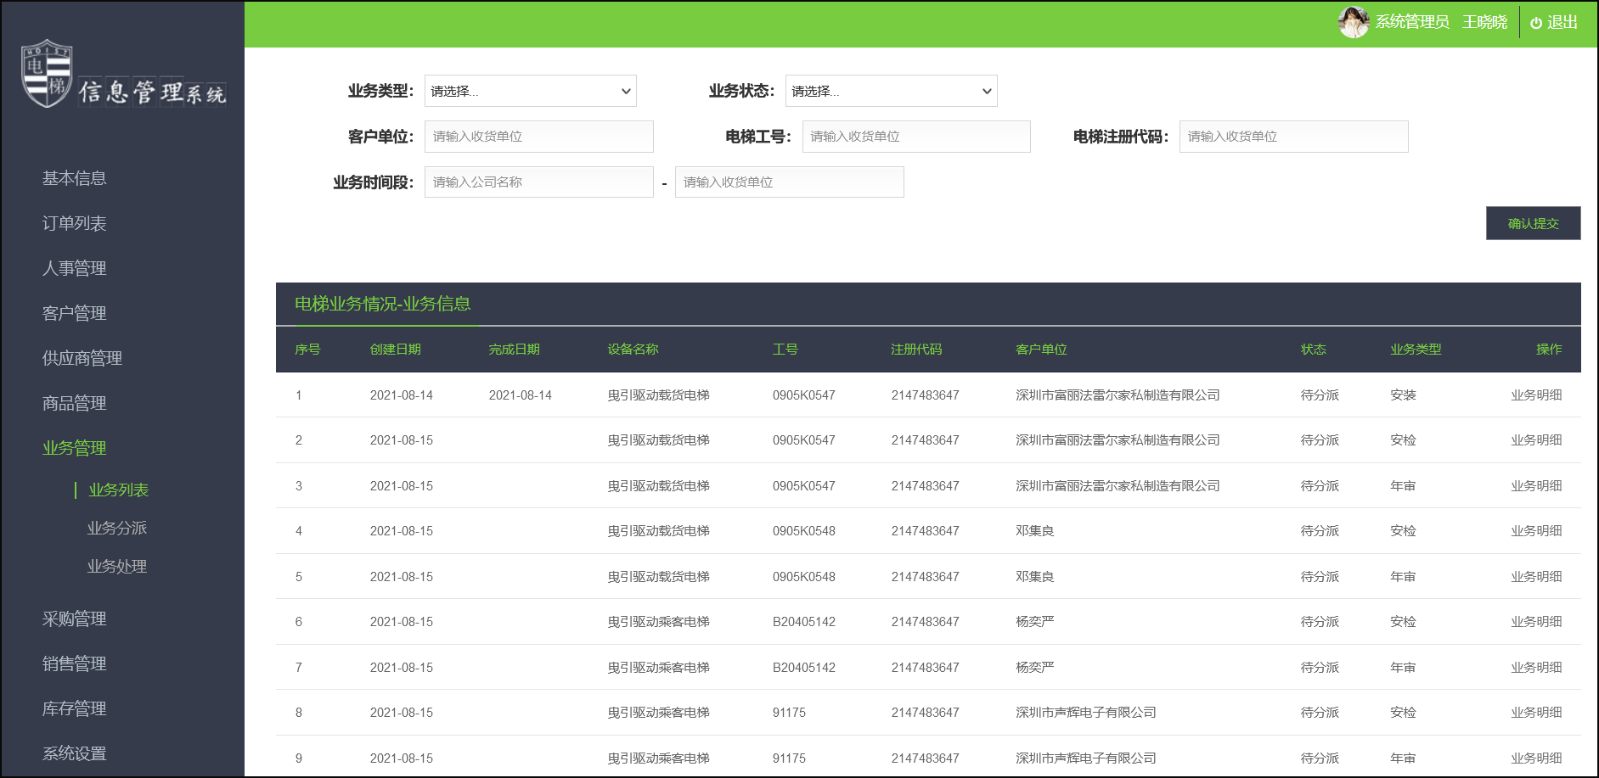
Task: Click 待分派 status in row 3
Action: 1320,486
